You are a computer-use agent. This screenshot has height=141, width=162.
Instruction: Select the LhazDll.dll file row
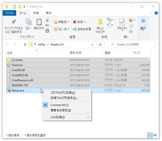click(78, 70)
